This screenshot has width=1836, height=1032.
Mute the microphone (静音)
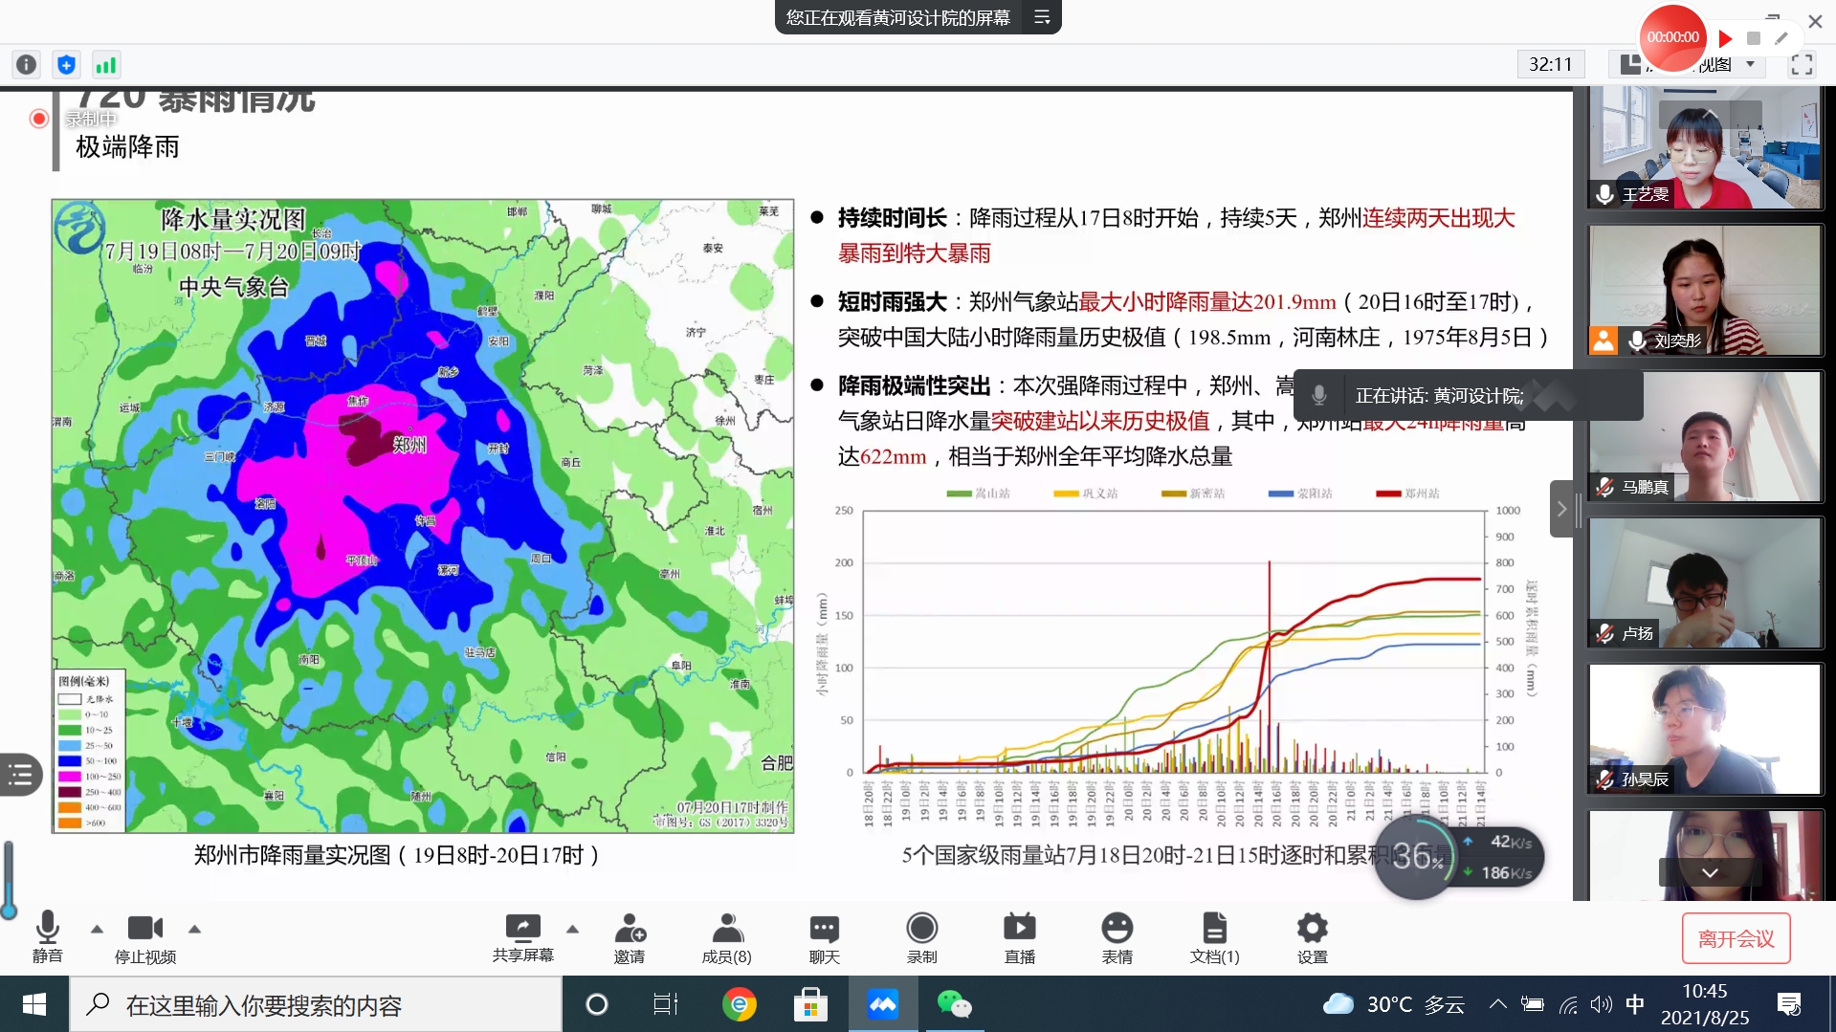(x=47, y=937)
